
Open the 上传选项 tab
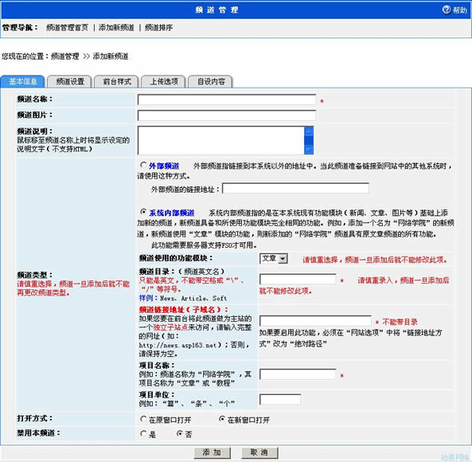[x=164, y=81]
